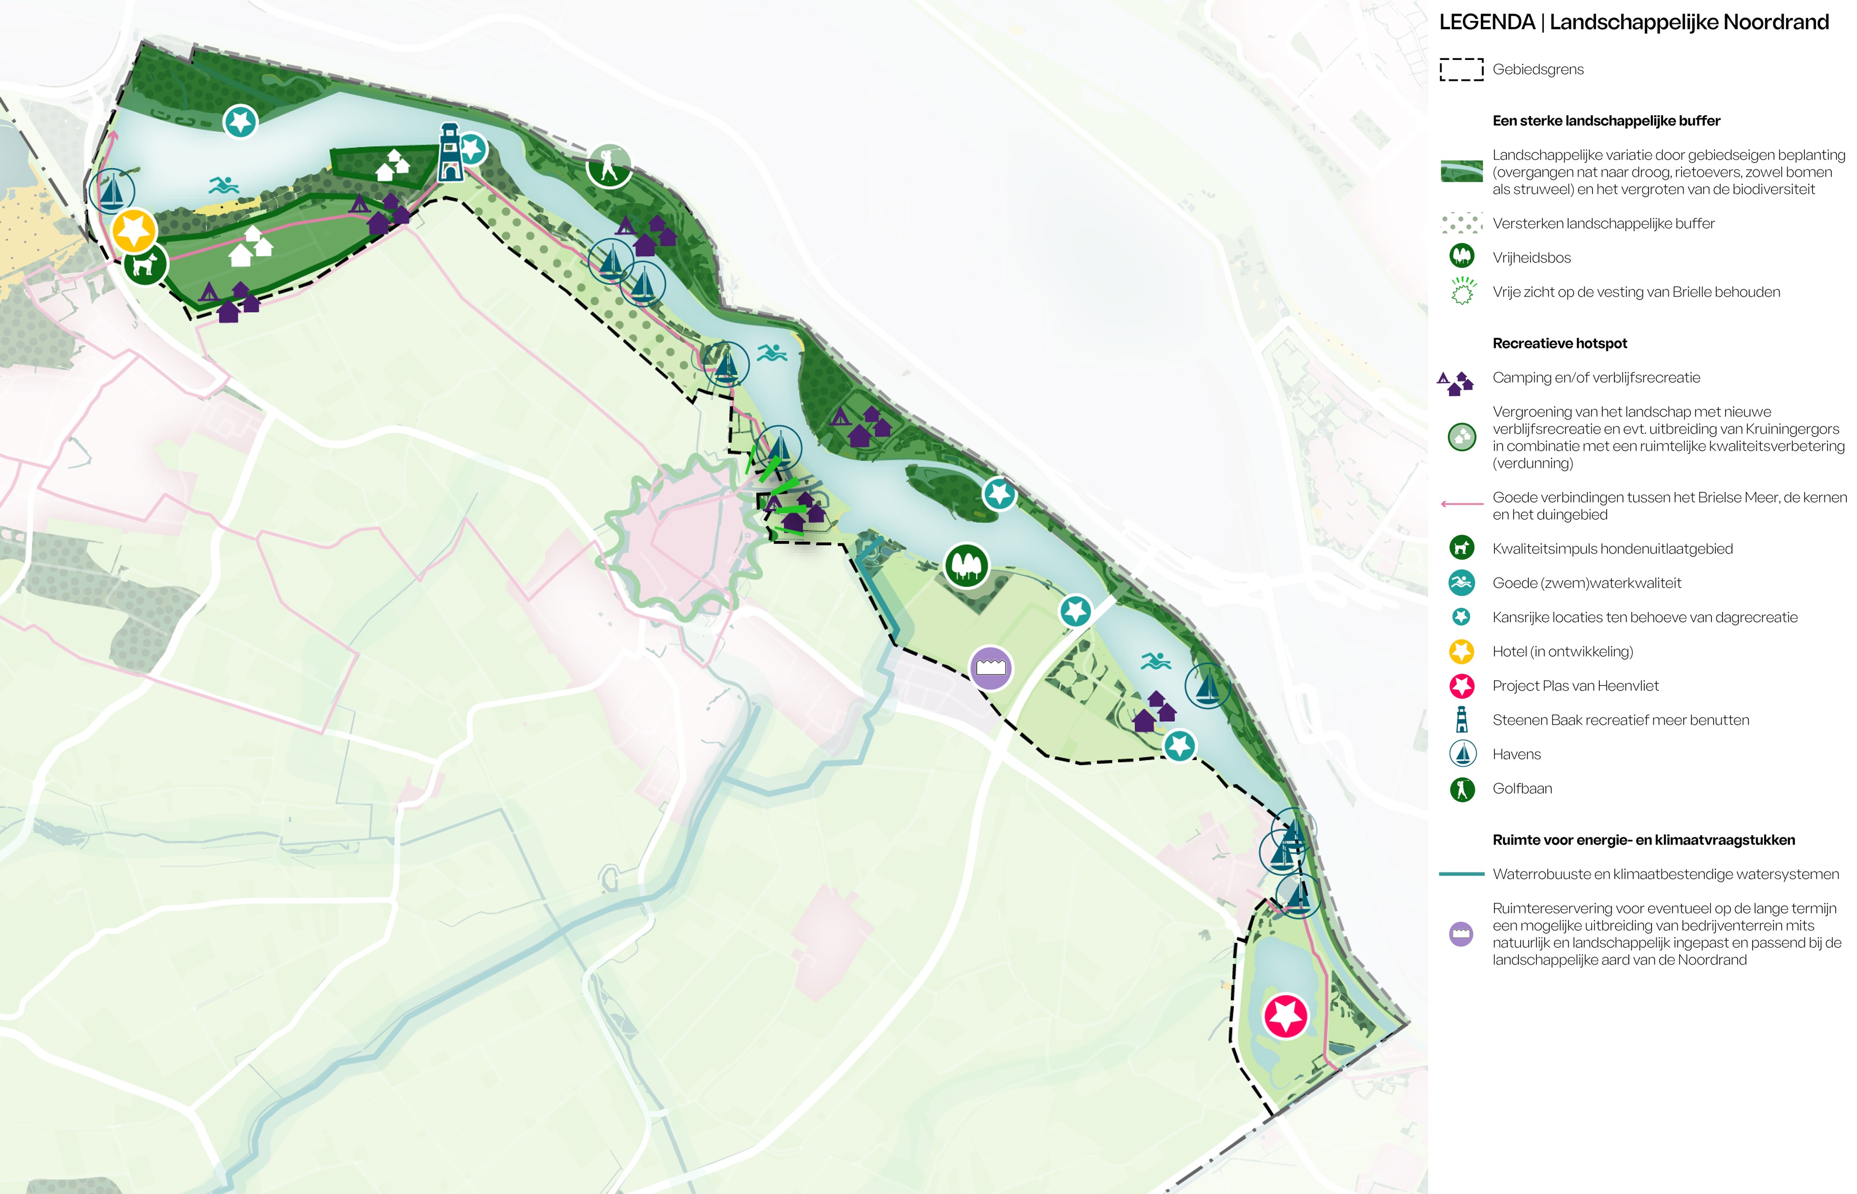Click the Een sterke landschappelijke buffer heading
Image resolution: width=1857 pixels, height=1194 pixels.
[x=1606, y=121]
